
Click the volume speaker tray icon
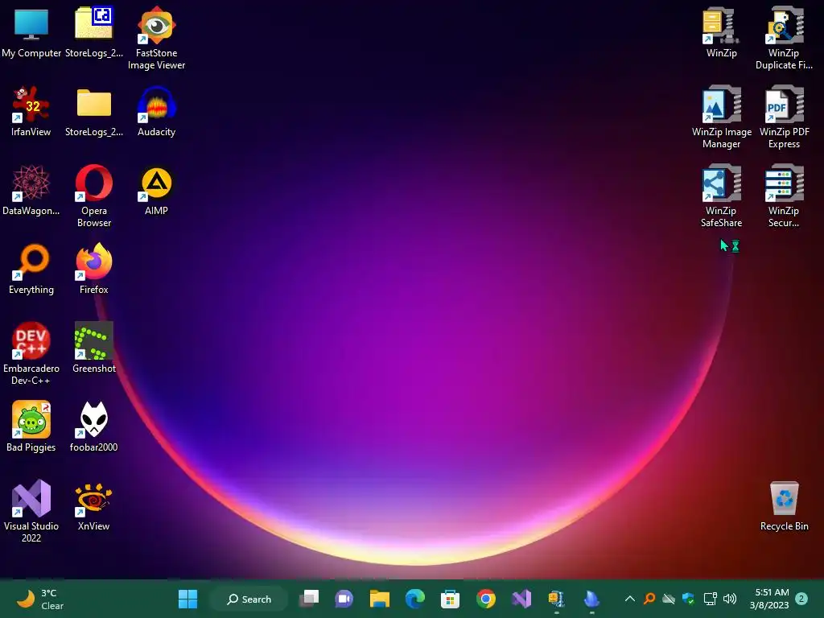[729, 599]
